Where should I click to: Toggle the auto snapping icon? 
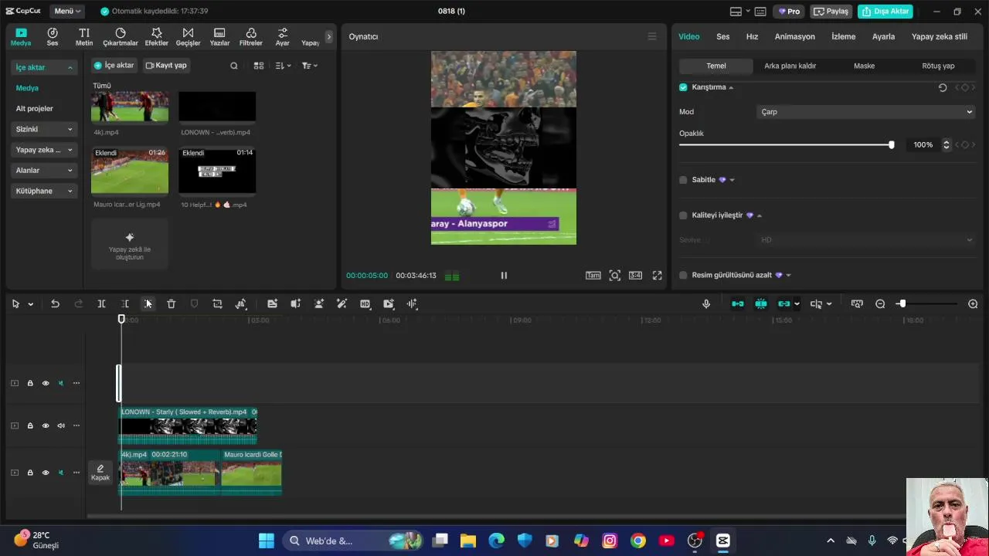point(761,304)
